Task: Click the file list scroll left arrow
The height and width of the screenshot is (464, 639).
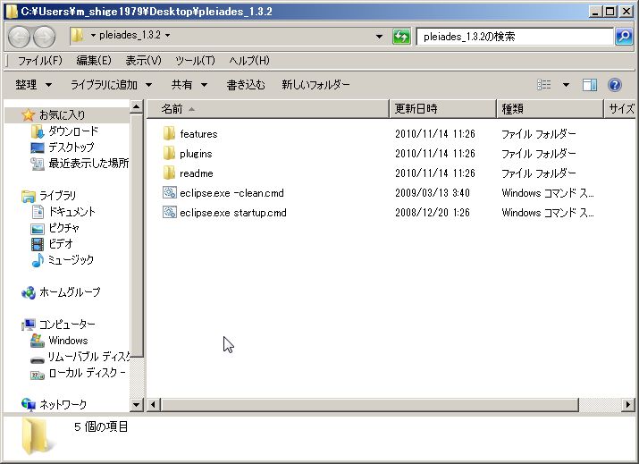Action: tap(153, 404)
